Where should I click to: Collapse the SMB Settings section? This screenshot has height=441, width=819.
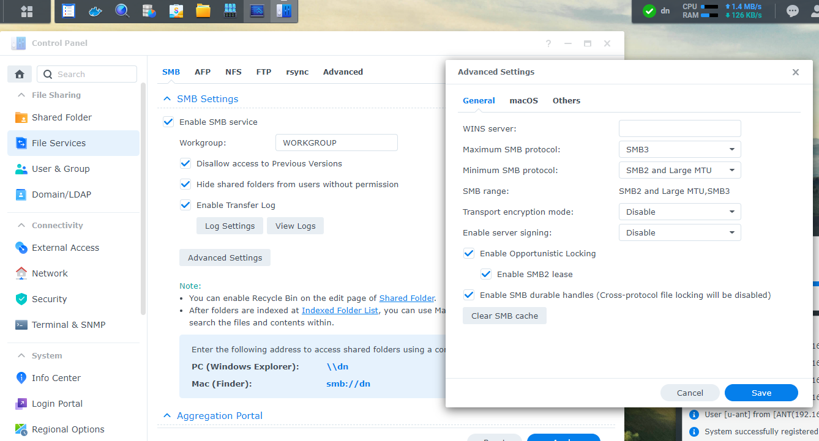tap(166, 98)
